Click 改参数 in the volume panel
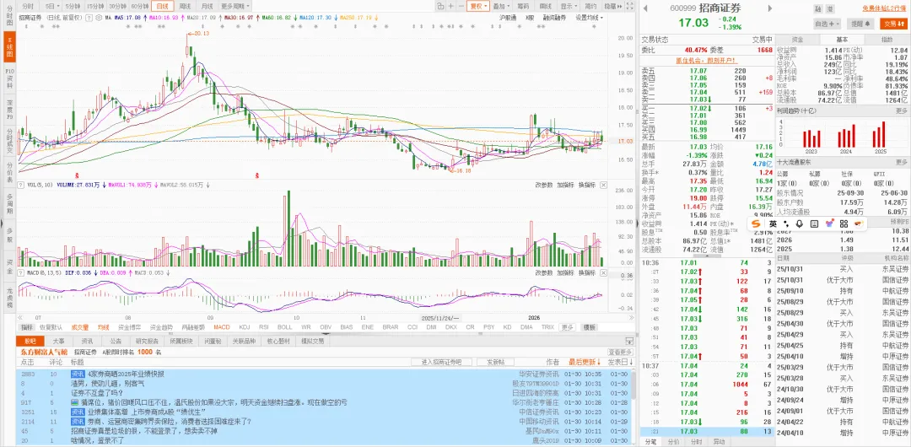The width and height of the screenshot is (911, 447). pyautogui.click(x=544, y=185)
